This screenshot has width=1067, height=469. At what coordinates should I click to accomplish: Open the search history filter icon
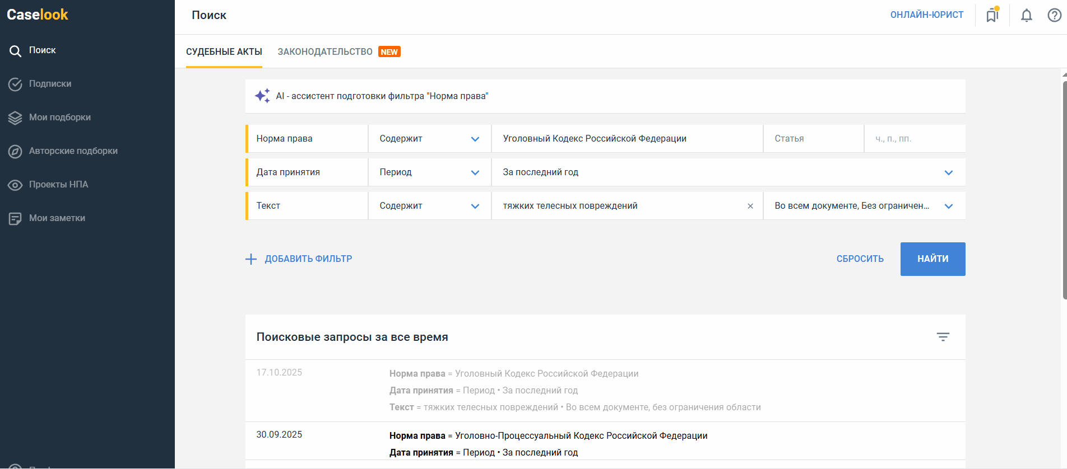pyautogui.click(x=943, y=337)
